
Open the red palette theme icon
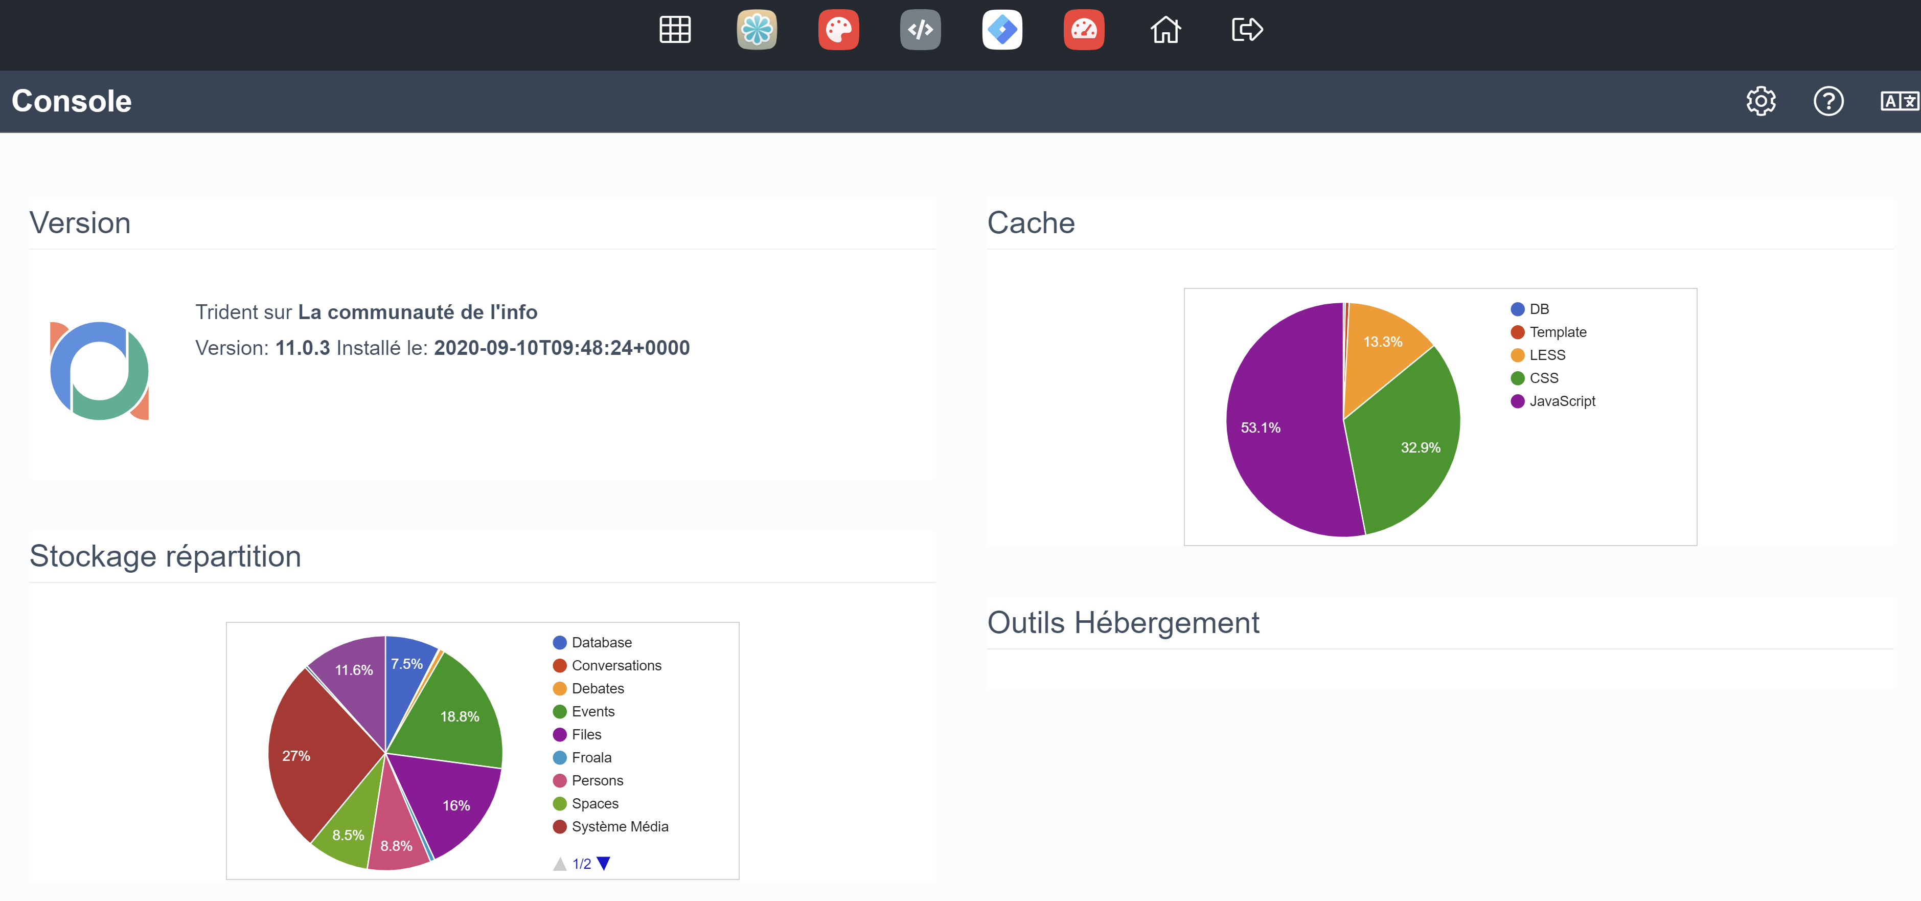click(838, 30)
